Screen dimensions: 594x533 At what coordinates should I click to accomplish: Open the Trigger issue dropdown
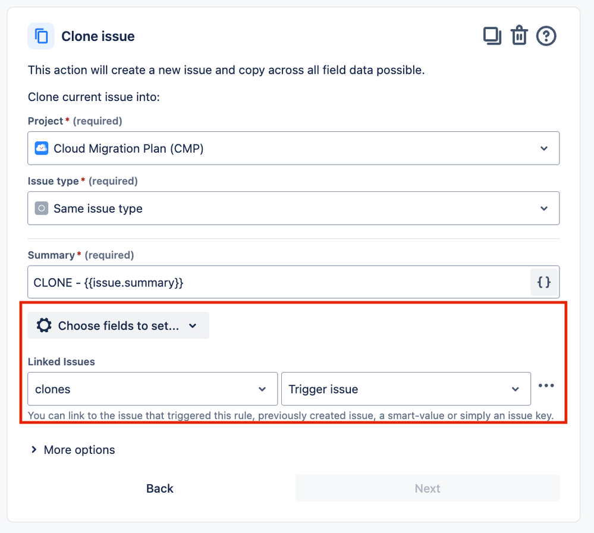[406, 389]
